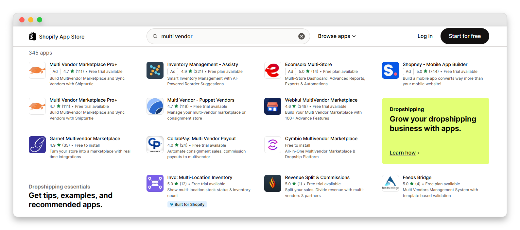Clear the search field with X icon

coord(302,36)
